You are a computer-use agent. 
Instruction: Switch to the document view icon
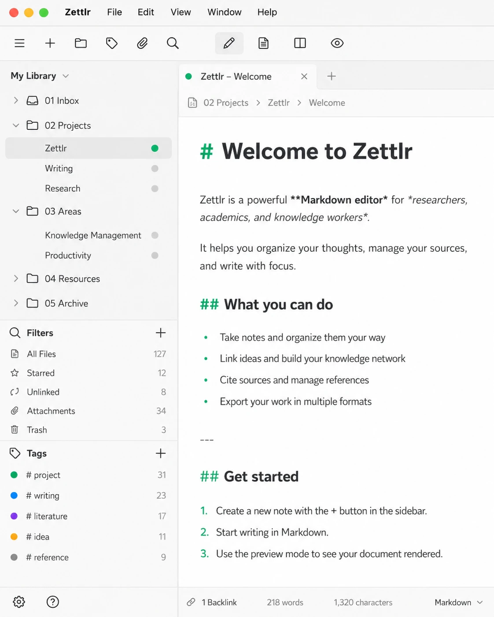pyautogui.click(x=263, y=43)
